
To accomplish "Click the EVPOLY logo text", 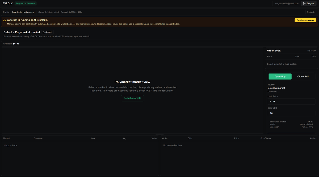I will coord(7,3).
